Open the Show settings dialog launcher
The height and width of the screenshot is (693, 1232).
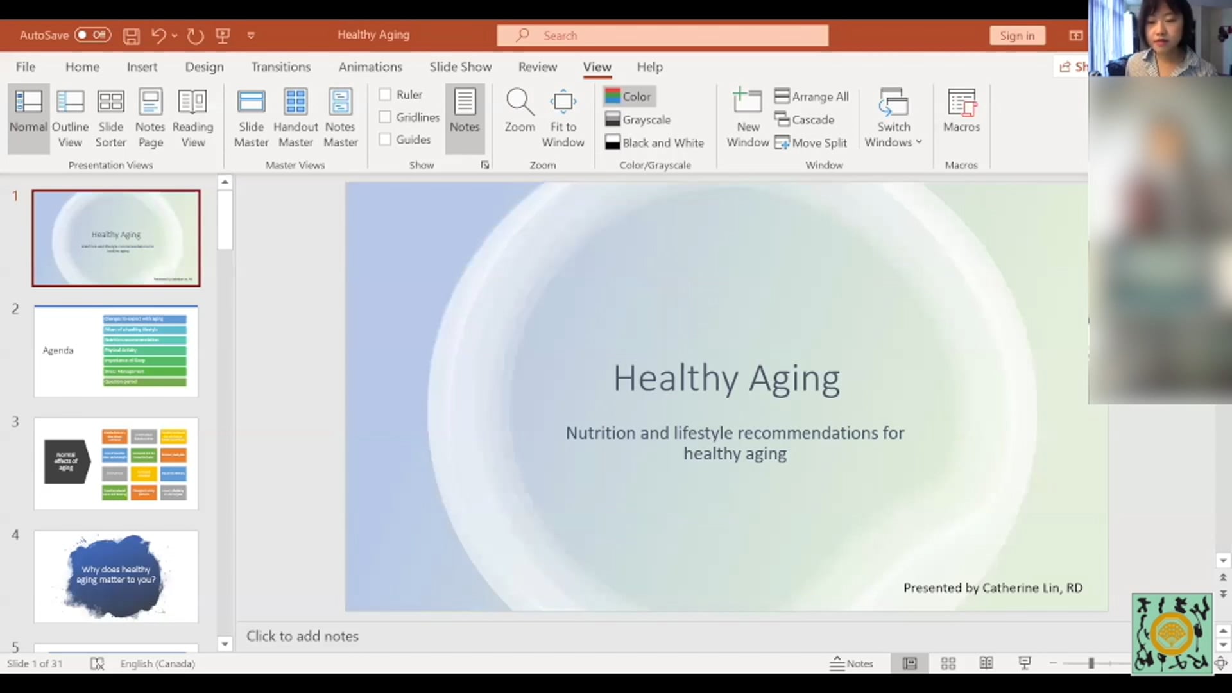(x=485, y=165)
